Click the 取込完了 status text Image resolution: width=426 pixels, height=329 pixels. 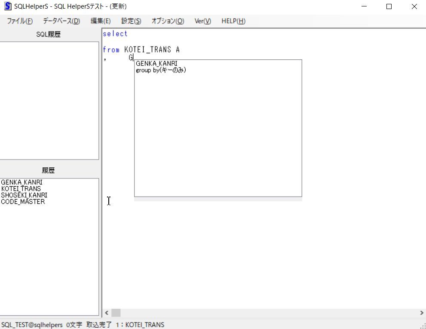[x=99, y=325]
